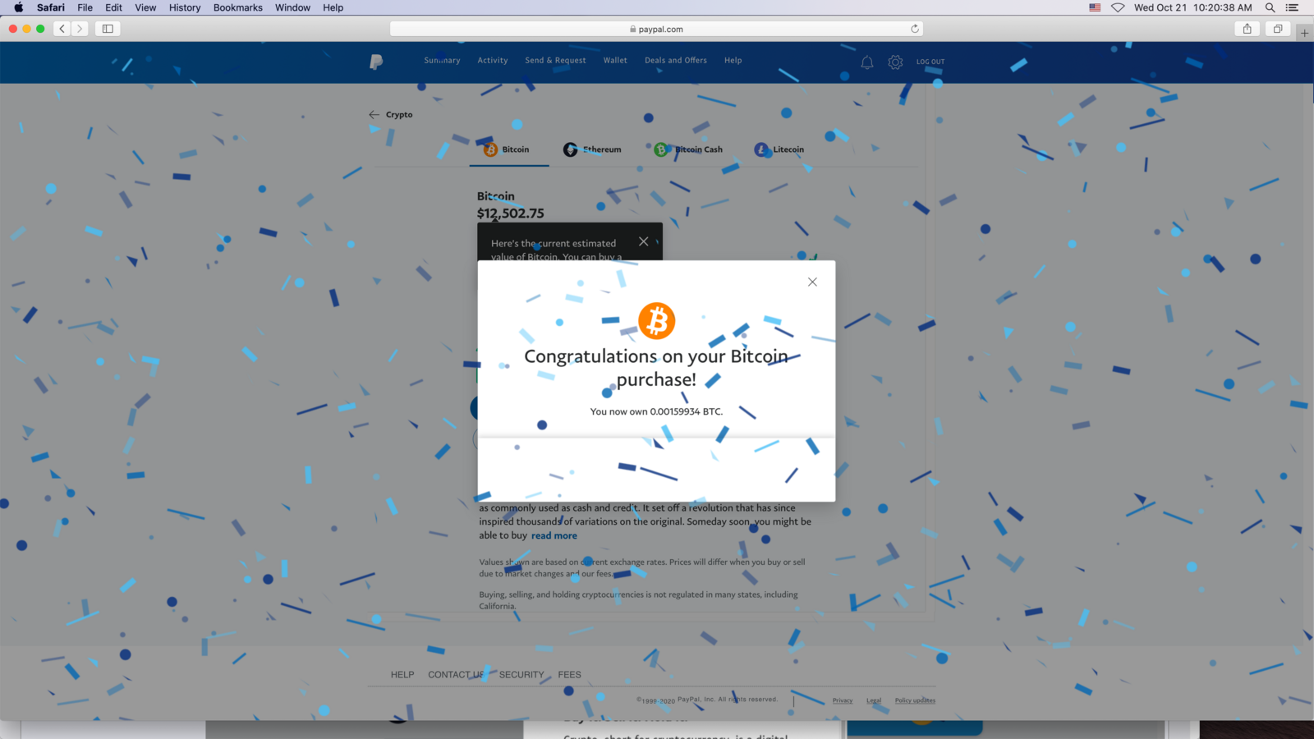The height and width of the screenshot is (739, 1314).
Task: Select the Bitcoin tab
Action: 508,149
